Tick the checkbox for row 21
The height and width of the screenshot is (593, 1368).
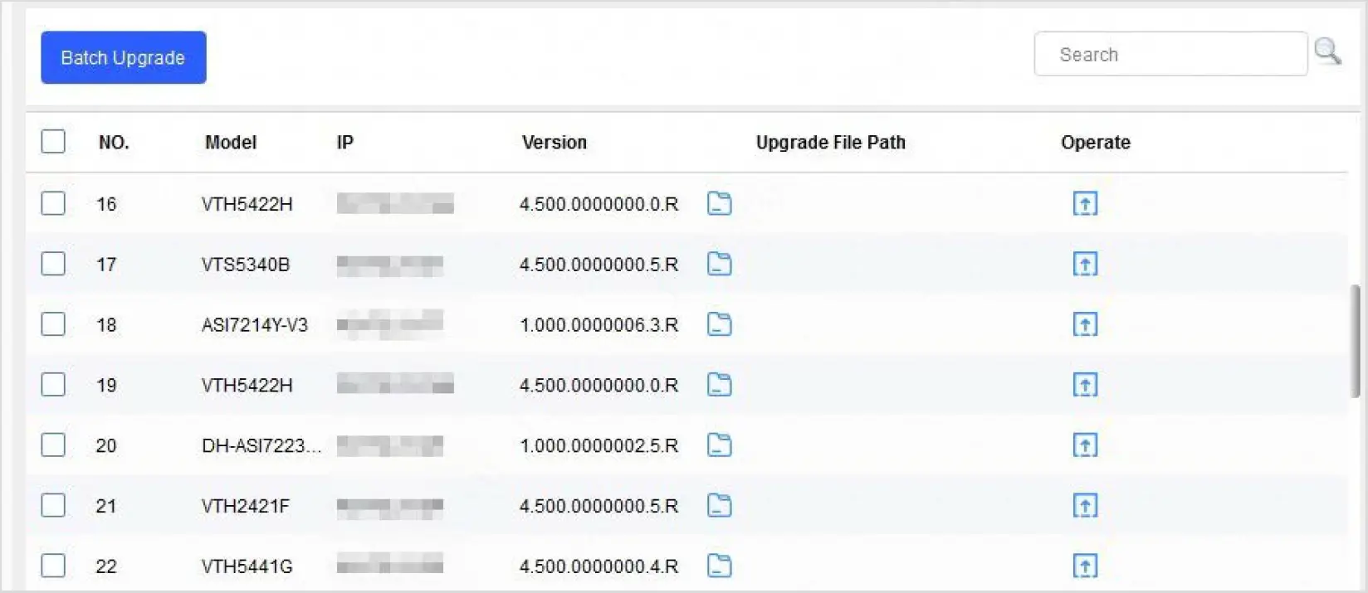pyautogui.click(x=53, y=506)
